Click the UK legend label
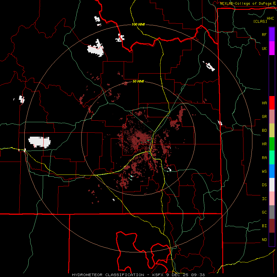The height and width of the screenshot is (277, 277). (264, 49)
